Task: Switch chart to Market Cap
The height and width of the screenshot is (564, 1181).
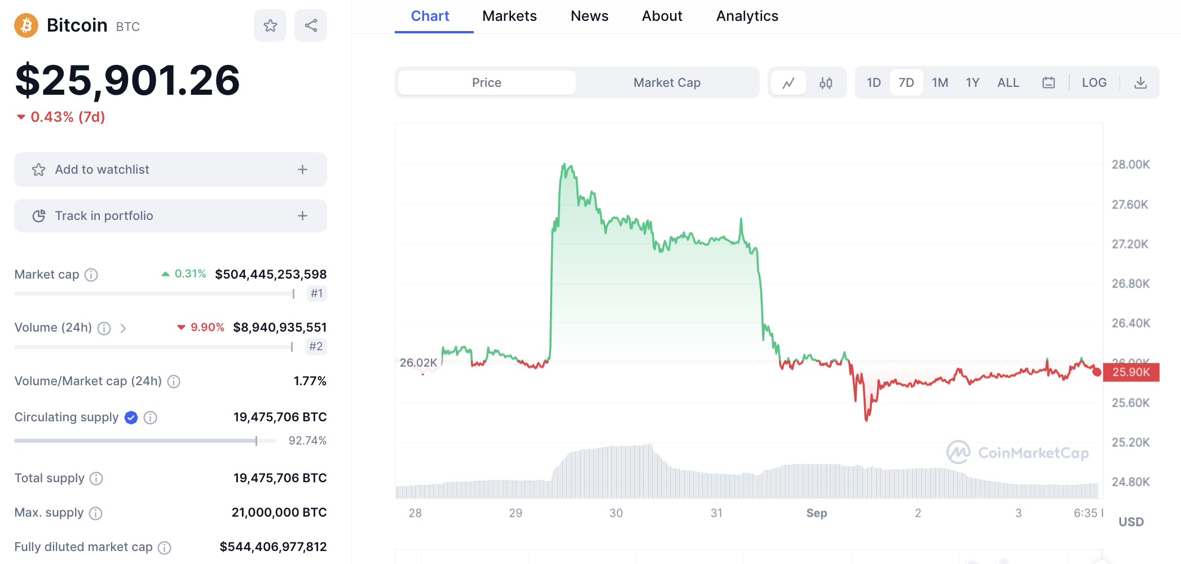Action: (667, 83)
